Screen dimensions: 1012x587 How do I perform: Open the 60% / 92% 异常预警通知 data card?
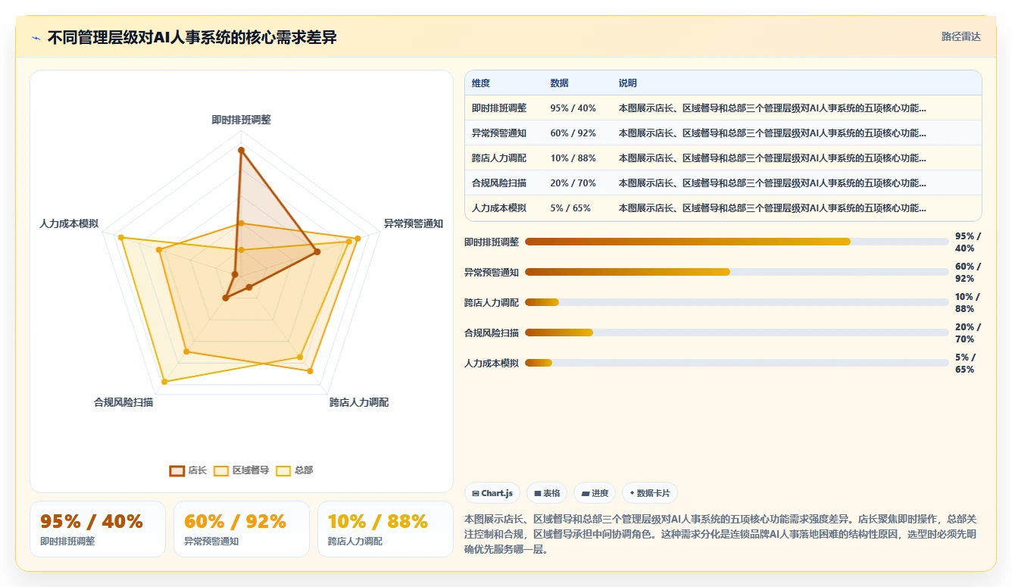pyautogui.click(x=242, y=529)
